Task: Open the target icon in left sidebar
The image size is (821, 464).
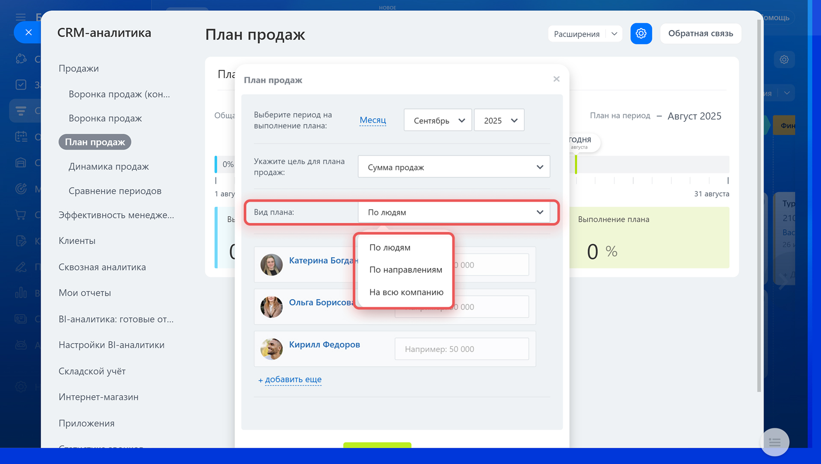Action: point(21,188)
